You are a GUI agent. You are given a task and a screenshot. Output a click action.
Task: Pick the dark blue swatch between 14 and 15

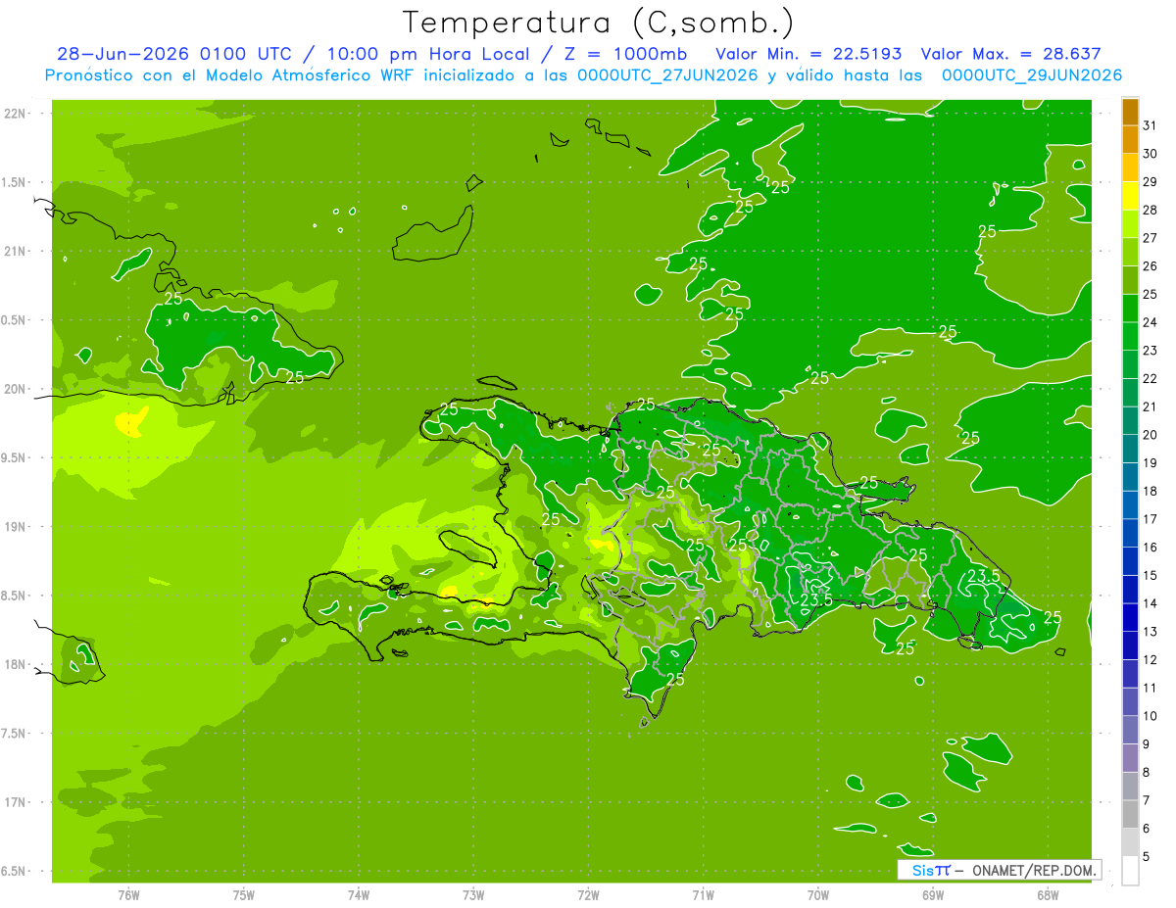(x=1130, y=589)
